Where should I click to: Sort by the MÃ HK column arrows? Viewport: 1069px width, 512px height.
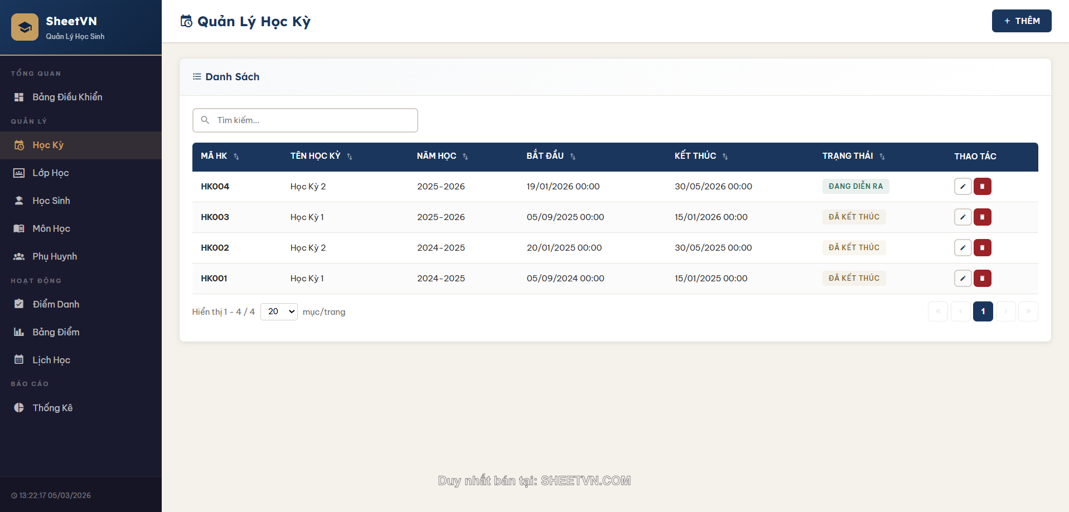point(236,157)
